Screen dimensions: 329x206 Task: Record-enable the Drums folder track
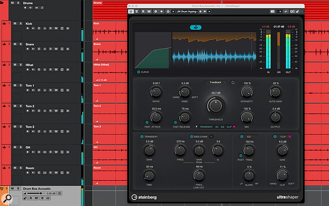point(25,8)
